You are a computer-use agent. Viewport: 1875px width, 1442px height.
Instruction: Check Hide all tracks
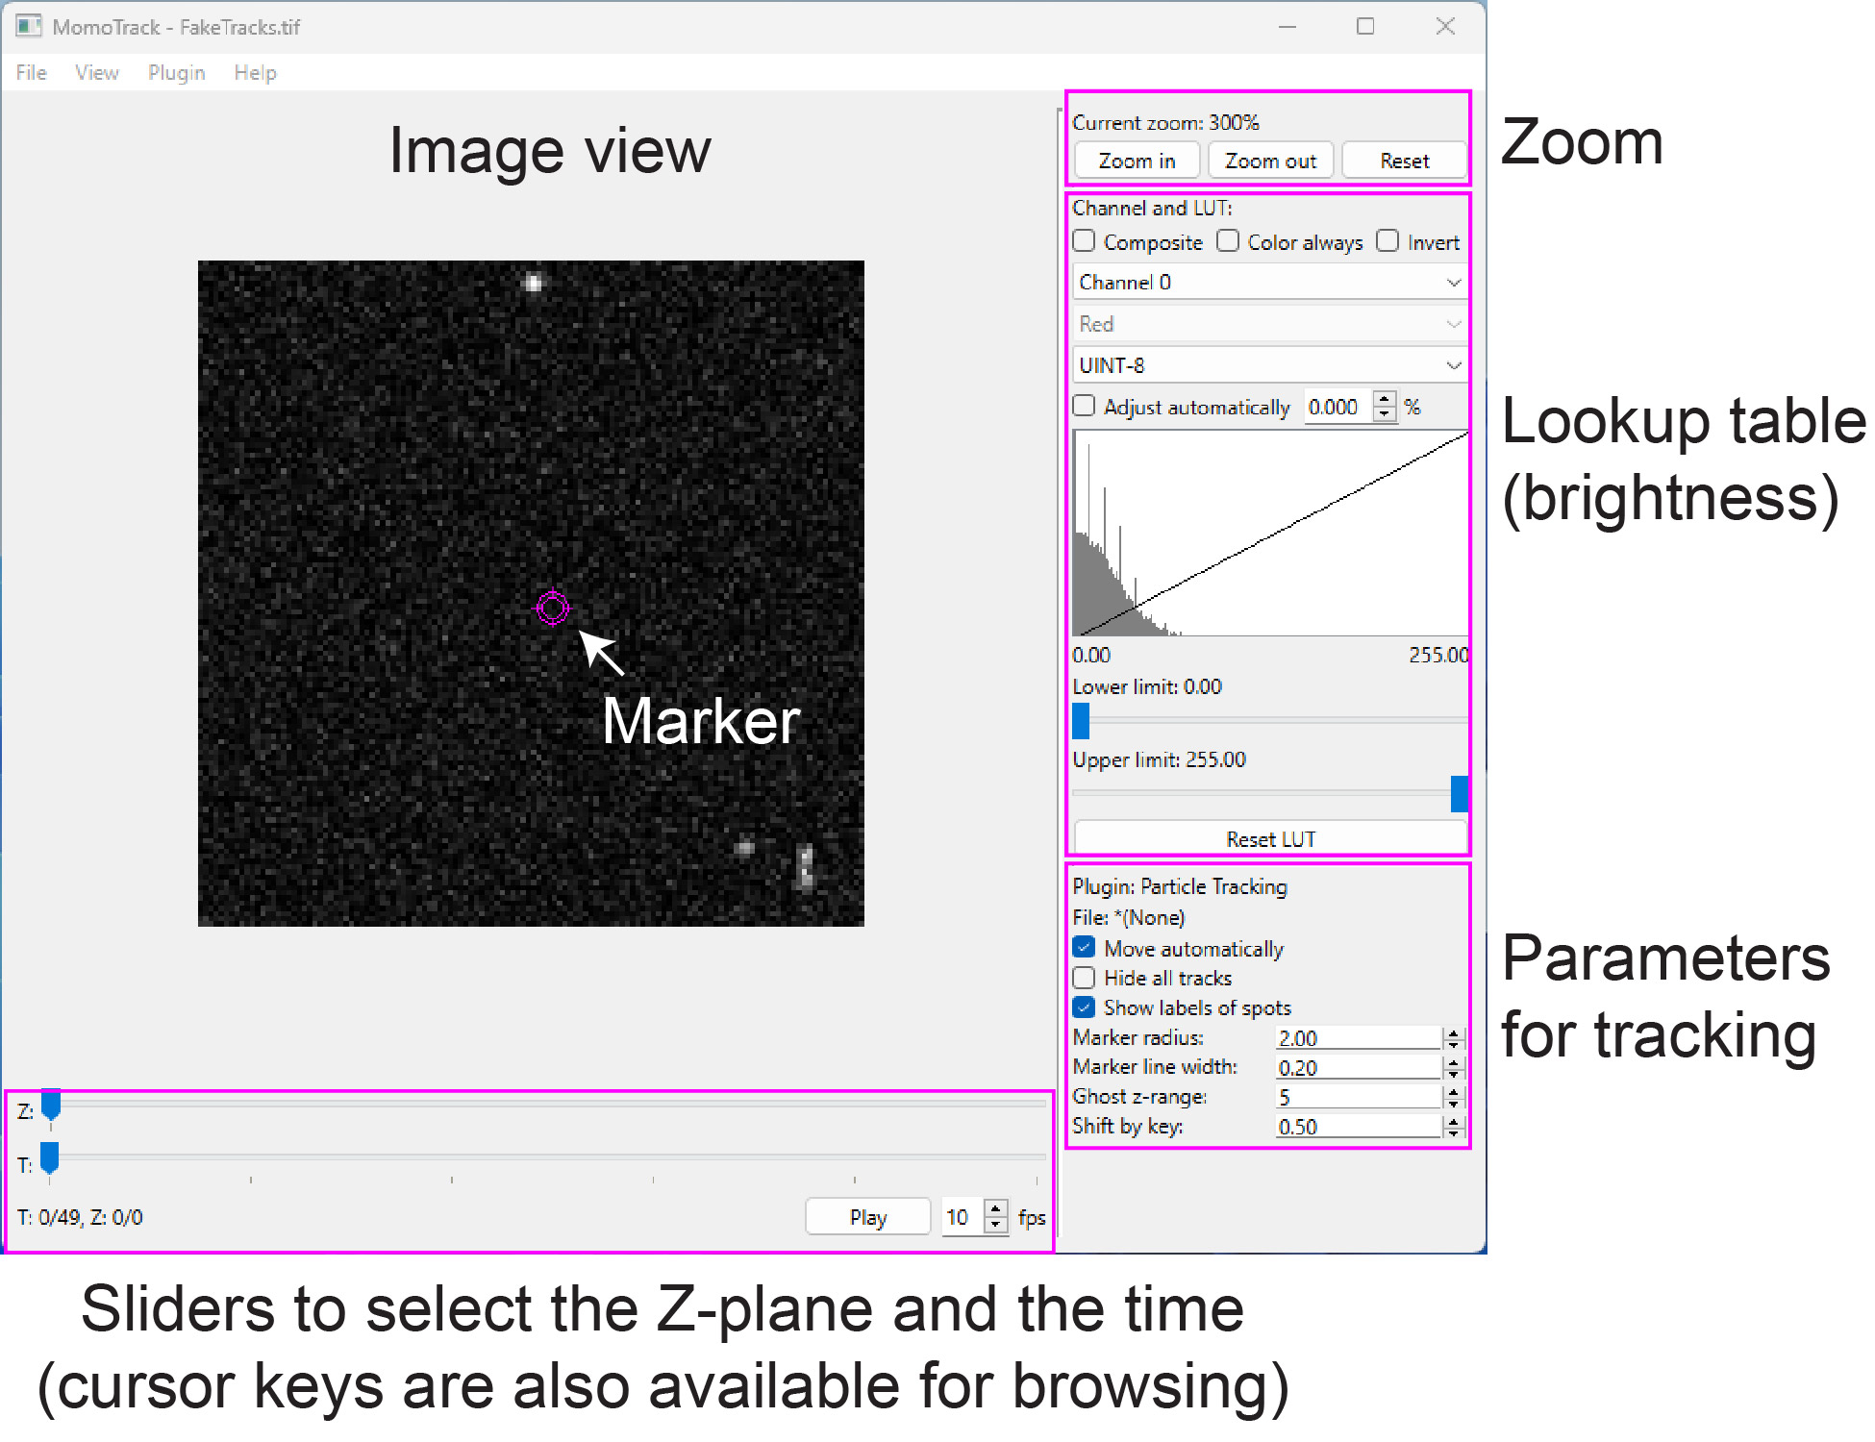(1085, 978)
